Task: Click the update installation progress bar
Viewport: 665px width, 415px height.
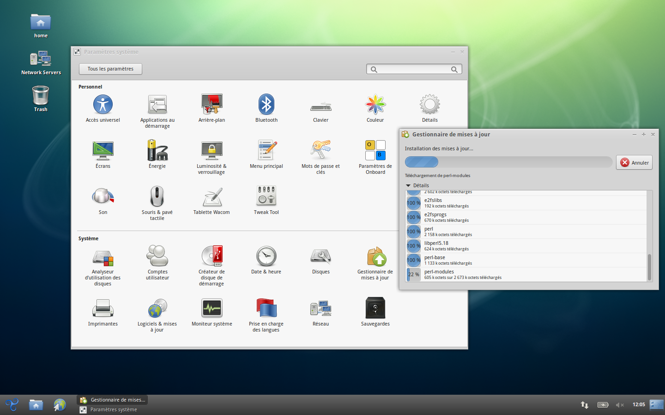Action: [x=508, y=162]
